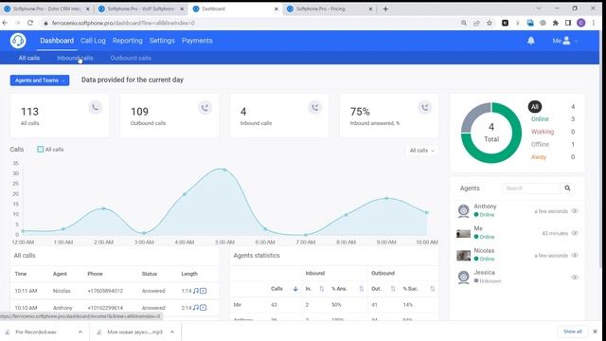Viewport: 606px width, 341px height.
Task: Open the browser side panel icon
Action: click(568, 23)
